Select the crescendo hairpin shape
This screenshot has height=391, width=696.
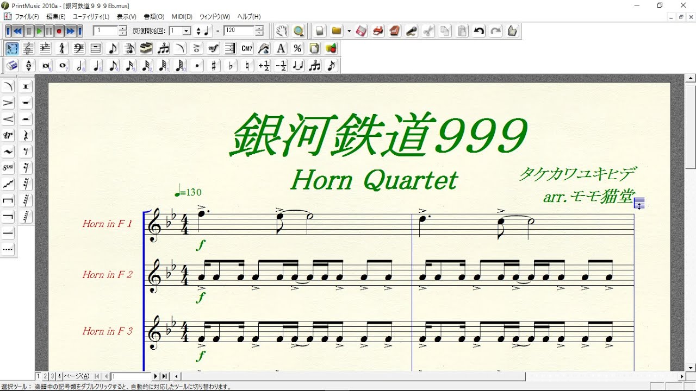(x=8, y=119)
